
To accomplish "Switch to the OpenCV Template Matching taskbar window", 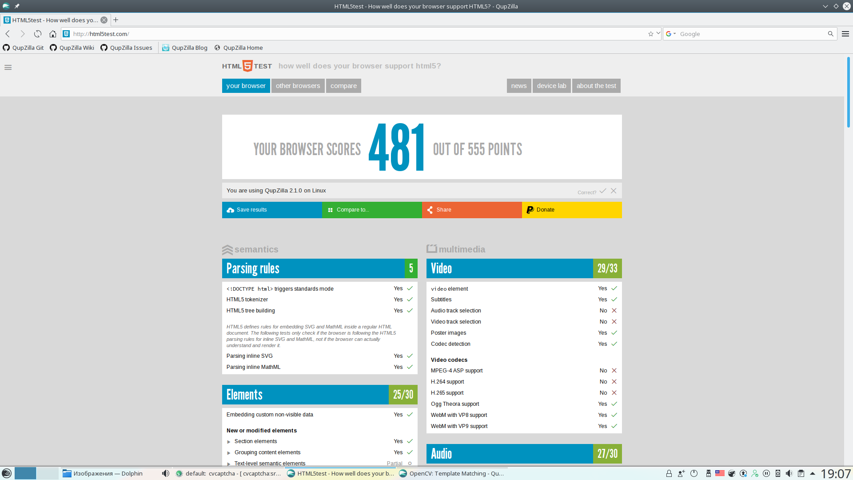I will coord(452,473).
